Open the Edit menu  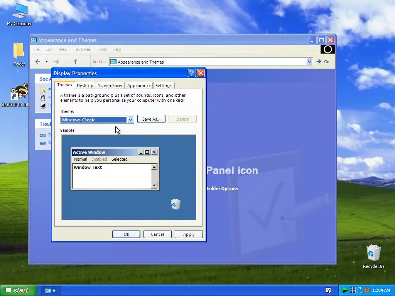[x=49, y=49]
